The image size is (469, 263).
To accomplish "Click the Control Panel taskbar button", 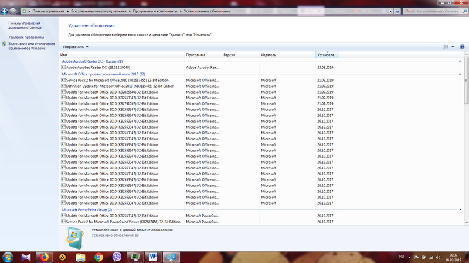I will 171,257.
